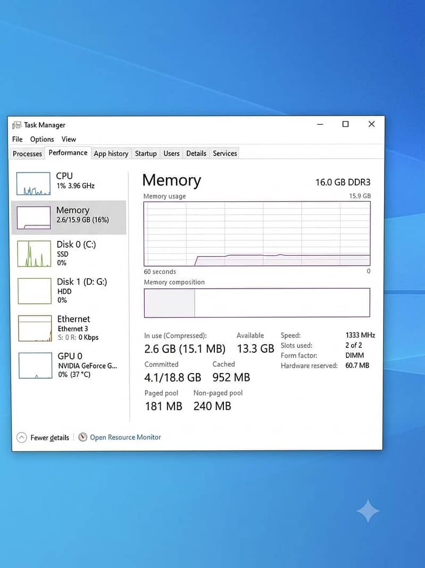Screen dimensions: 425x568
Task: Click the NVIDIA GeForce G... label
Action: coord(88,366)
